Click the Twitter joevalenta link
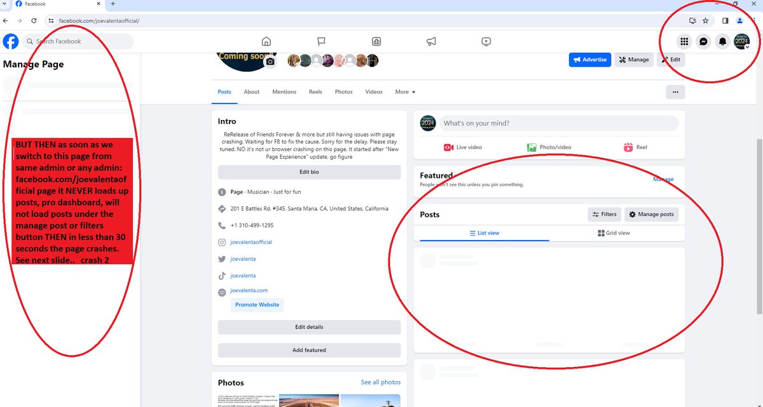Viewport: 763px width, 407px height. 243,259
